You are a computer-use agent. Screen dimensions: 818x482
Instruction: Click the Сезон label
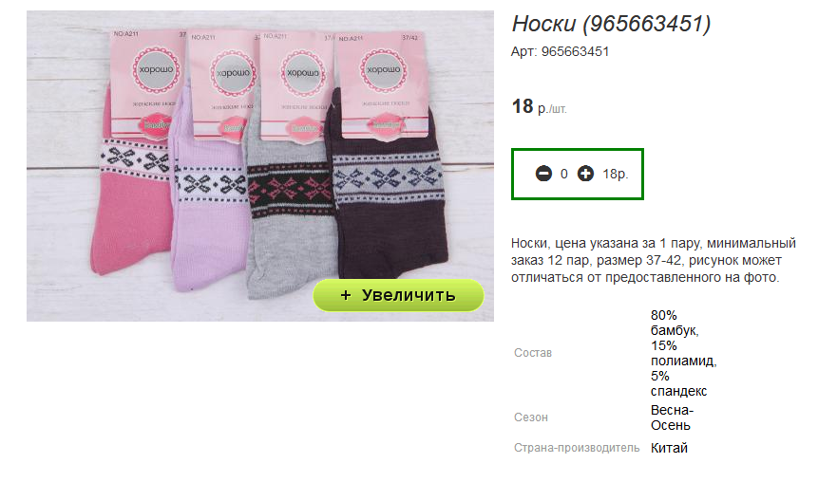(530, 417)
